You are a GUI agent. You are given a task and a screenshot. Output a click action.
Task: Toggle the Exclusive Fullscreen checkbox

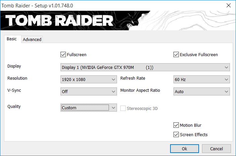coord(176,54)
